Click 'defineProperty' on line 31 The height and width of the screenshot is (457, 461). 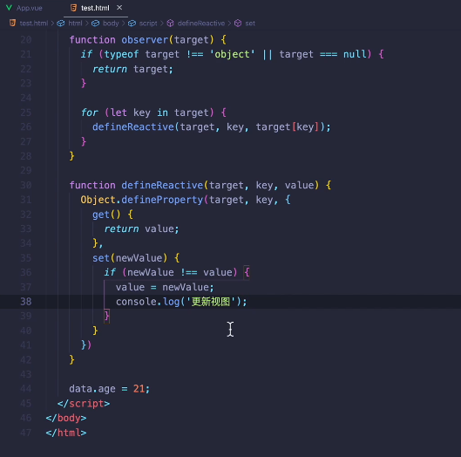162,200
